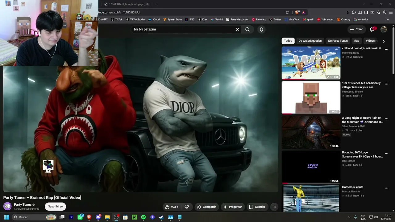
Task: Open WhatsApp from the taskbar
Action: click(x=80, y=217)
